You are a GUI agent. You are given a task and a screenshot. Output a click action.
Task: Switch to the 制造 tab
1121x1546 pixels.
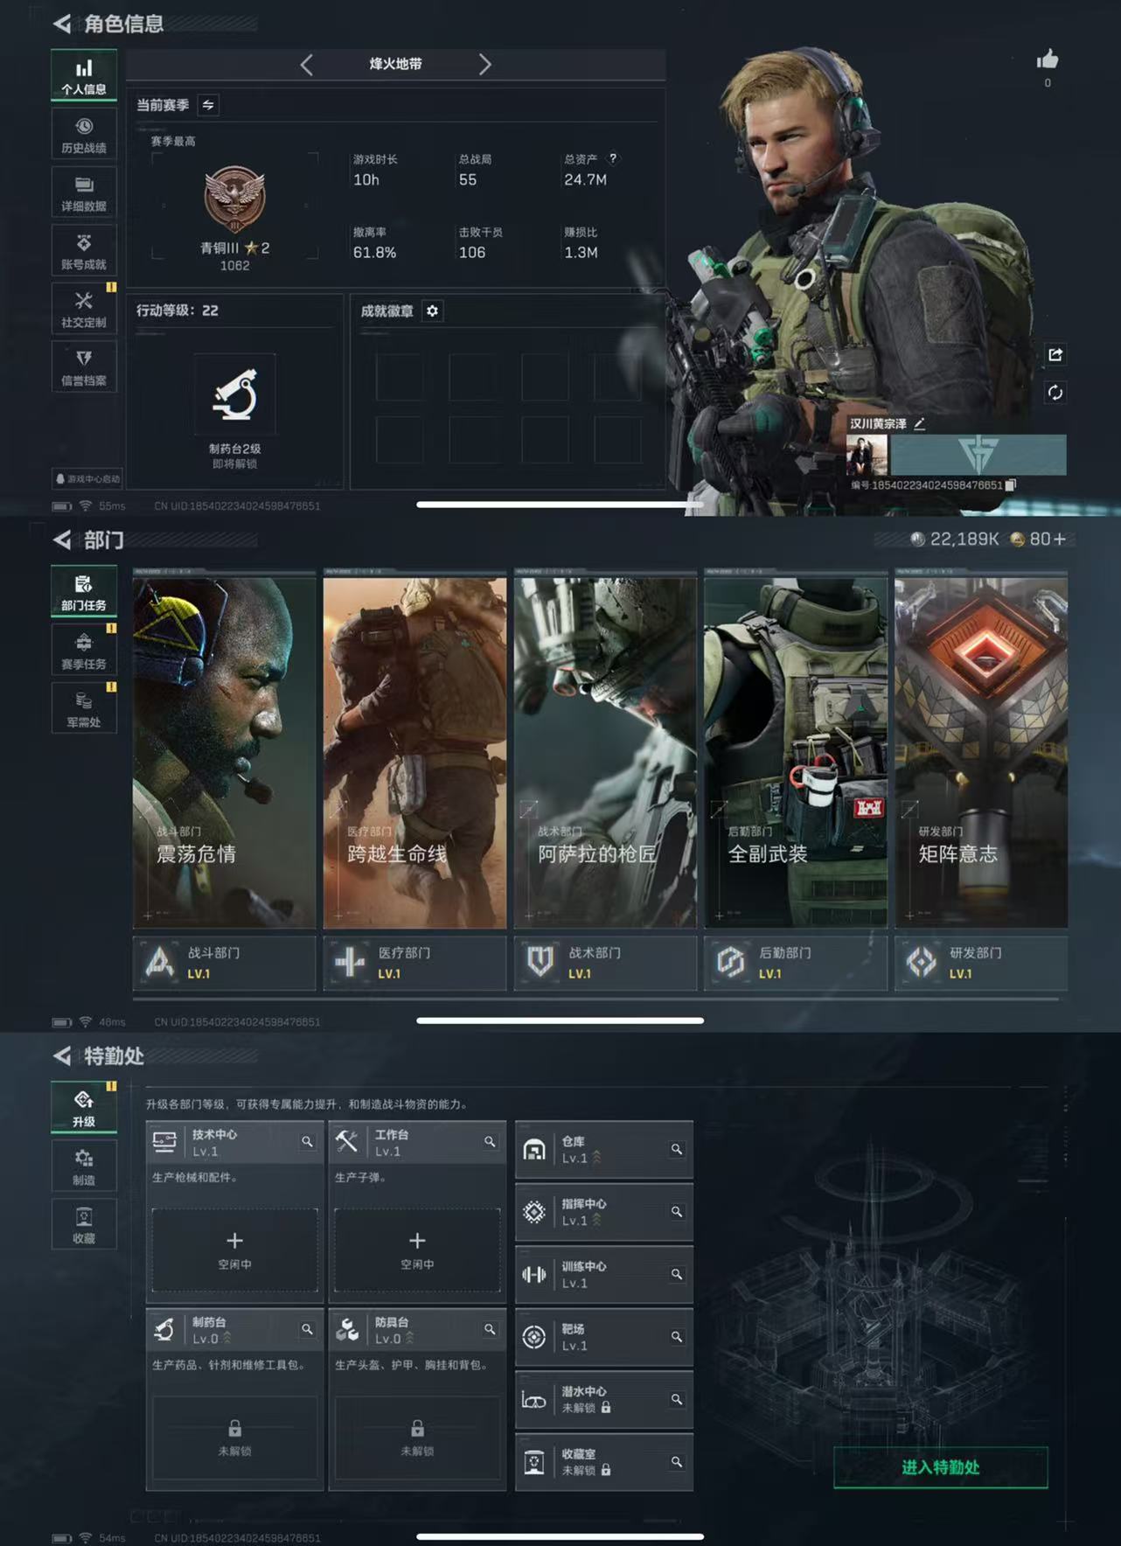tap(84, 1166)
